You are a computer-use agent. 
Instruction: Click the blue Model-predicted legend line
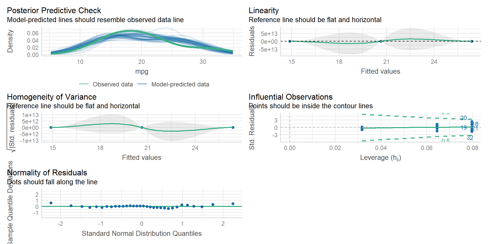(x=142, y=84)
